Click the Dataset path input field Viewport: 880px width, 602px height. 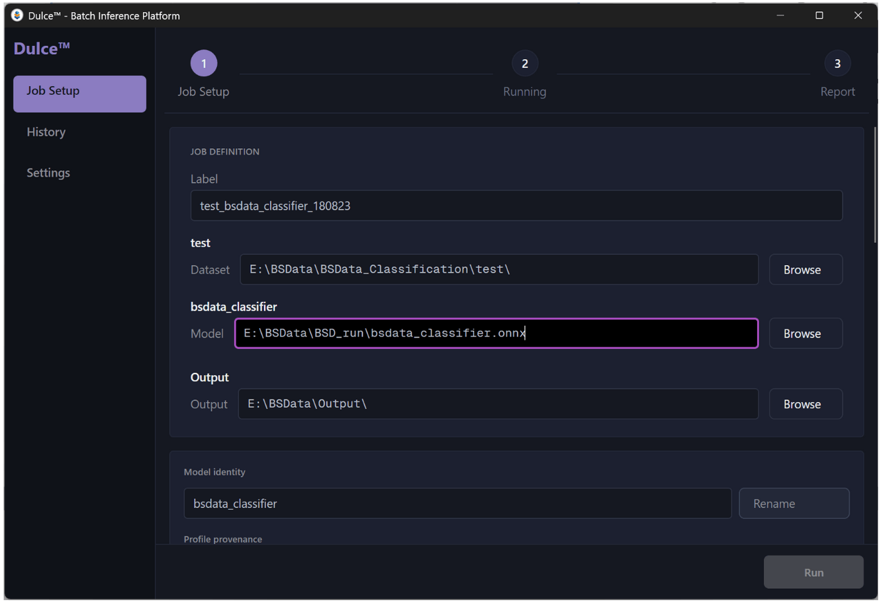point(499,269)
